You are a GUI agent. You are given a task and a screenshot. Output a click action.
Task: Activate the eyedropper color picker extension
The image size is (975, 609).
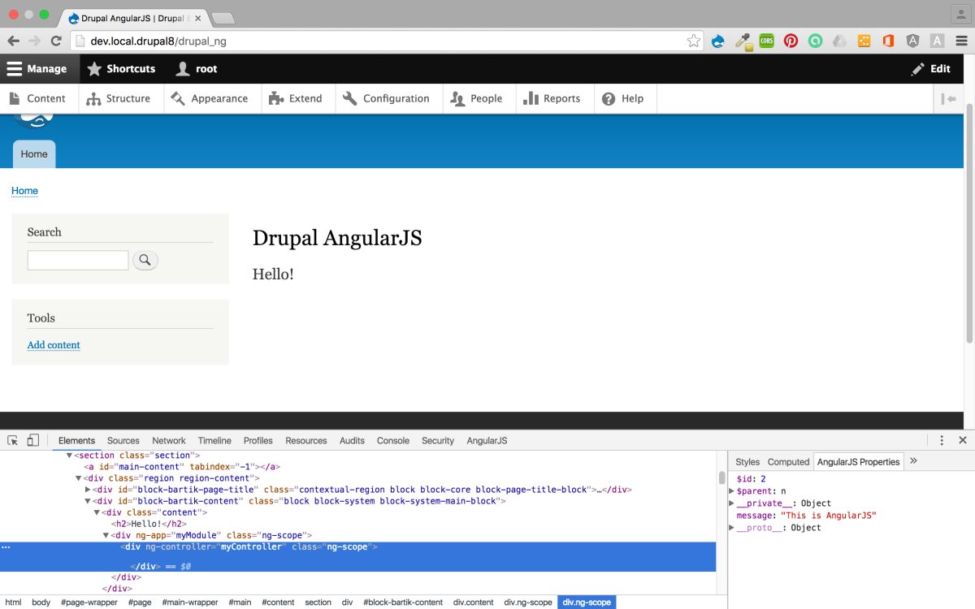(742, 41)
